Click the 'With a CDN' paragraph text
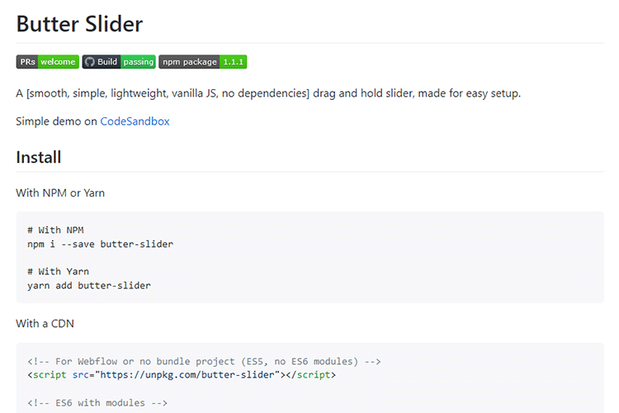The image size is (619, 413). pos(45,323)
